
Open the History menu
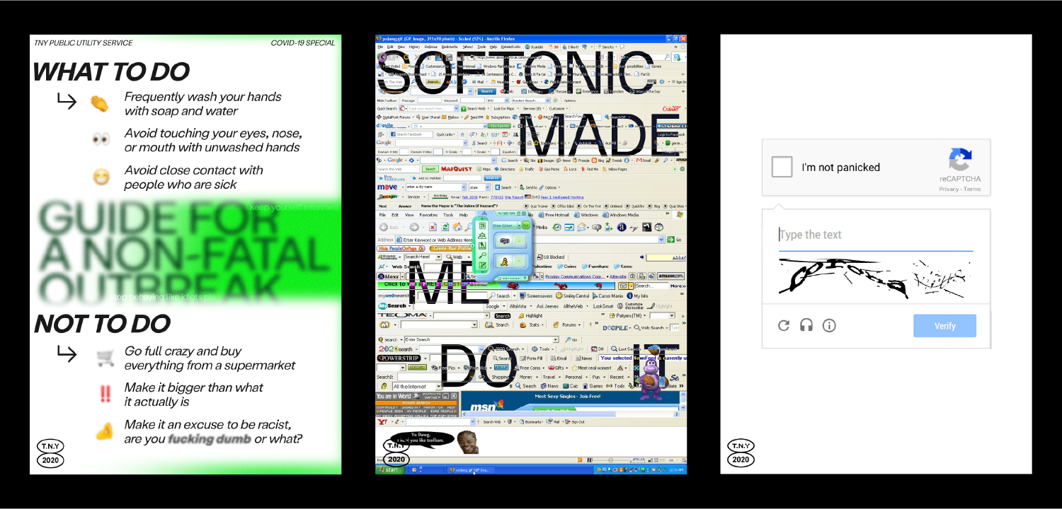tap(414, 47)
